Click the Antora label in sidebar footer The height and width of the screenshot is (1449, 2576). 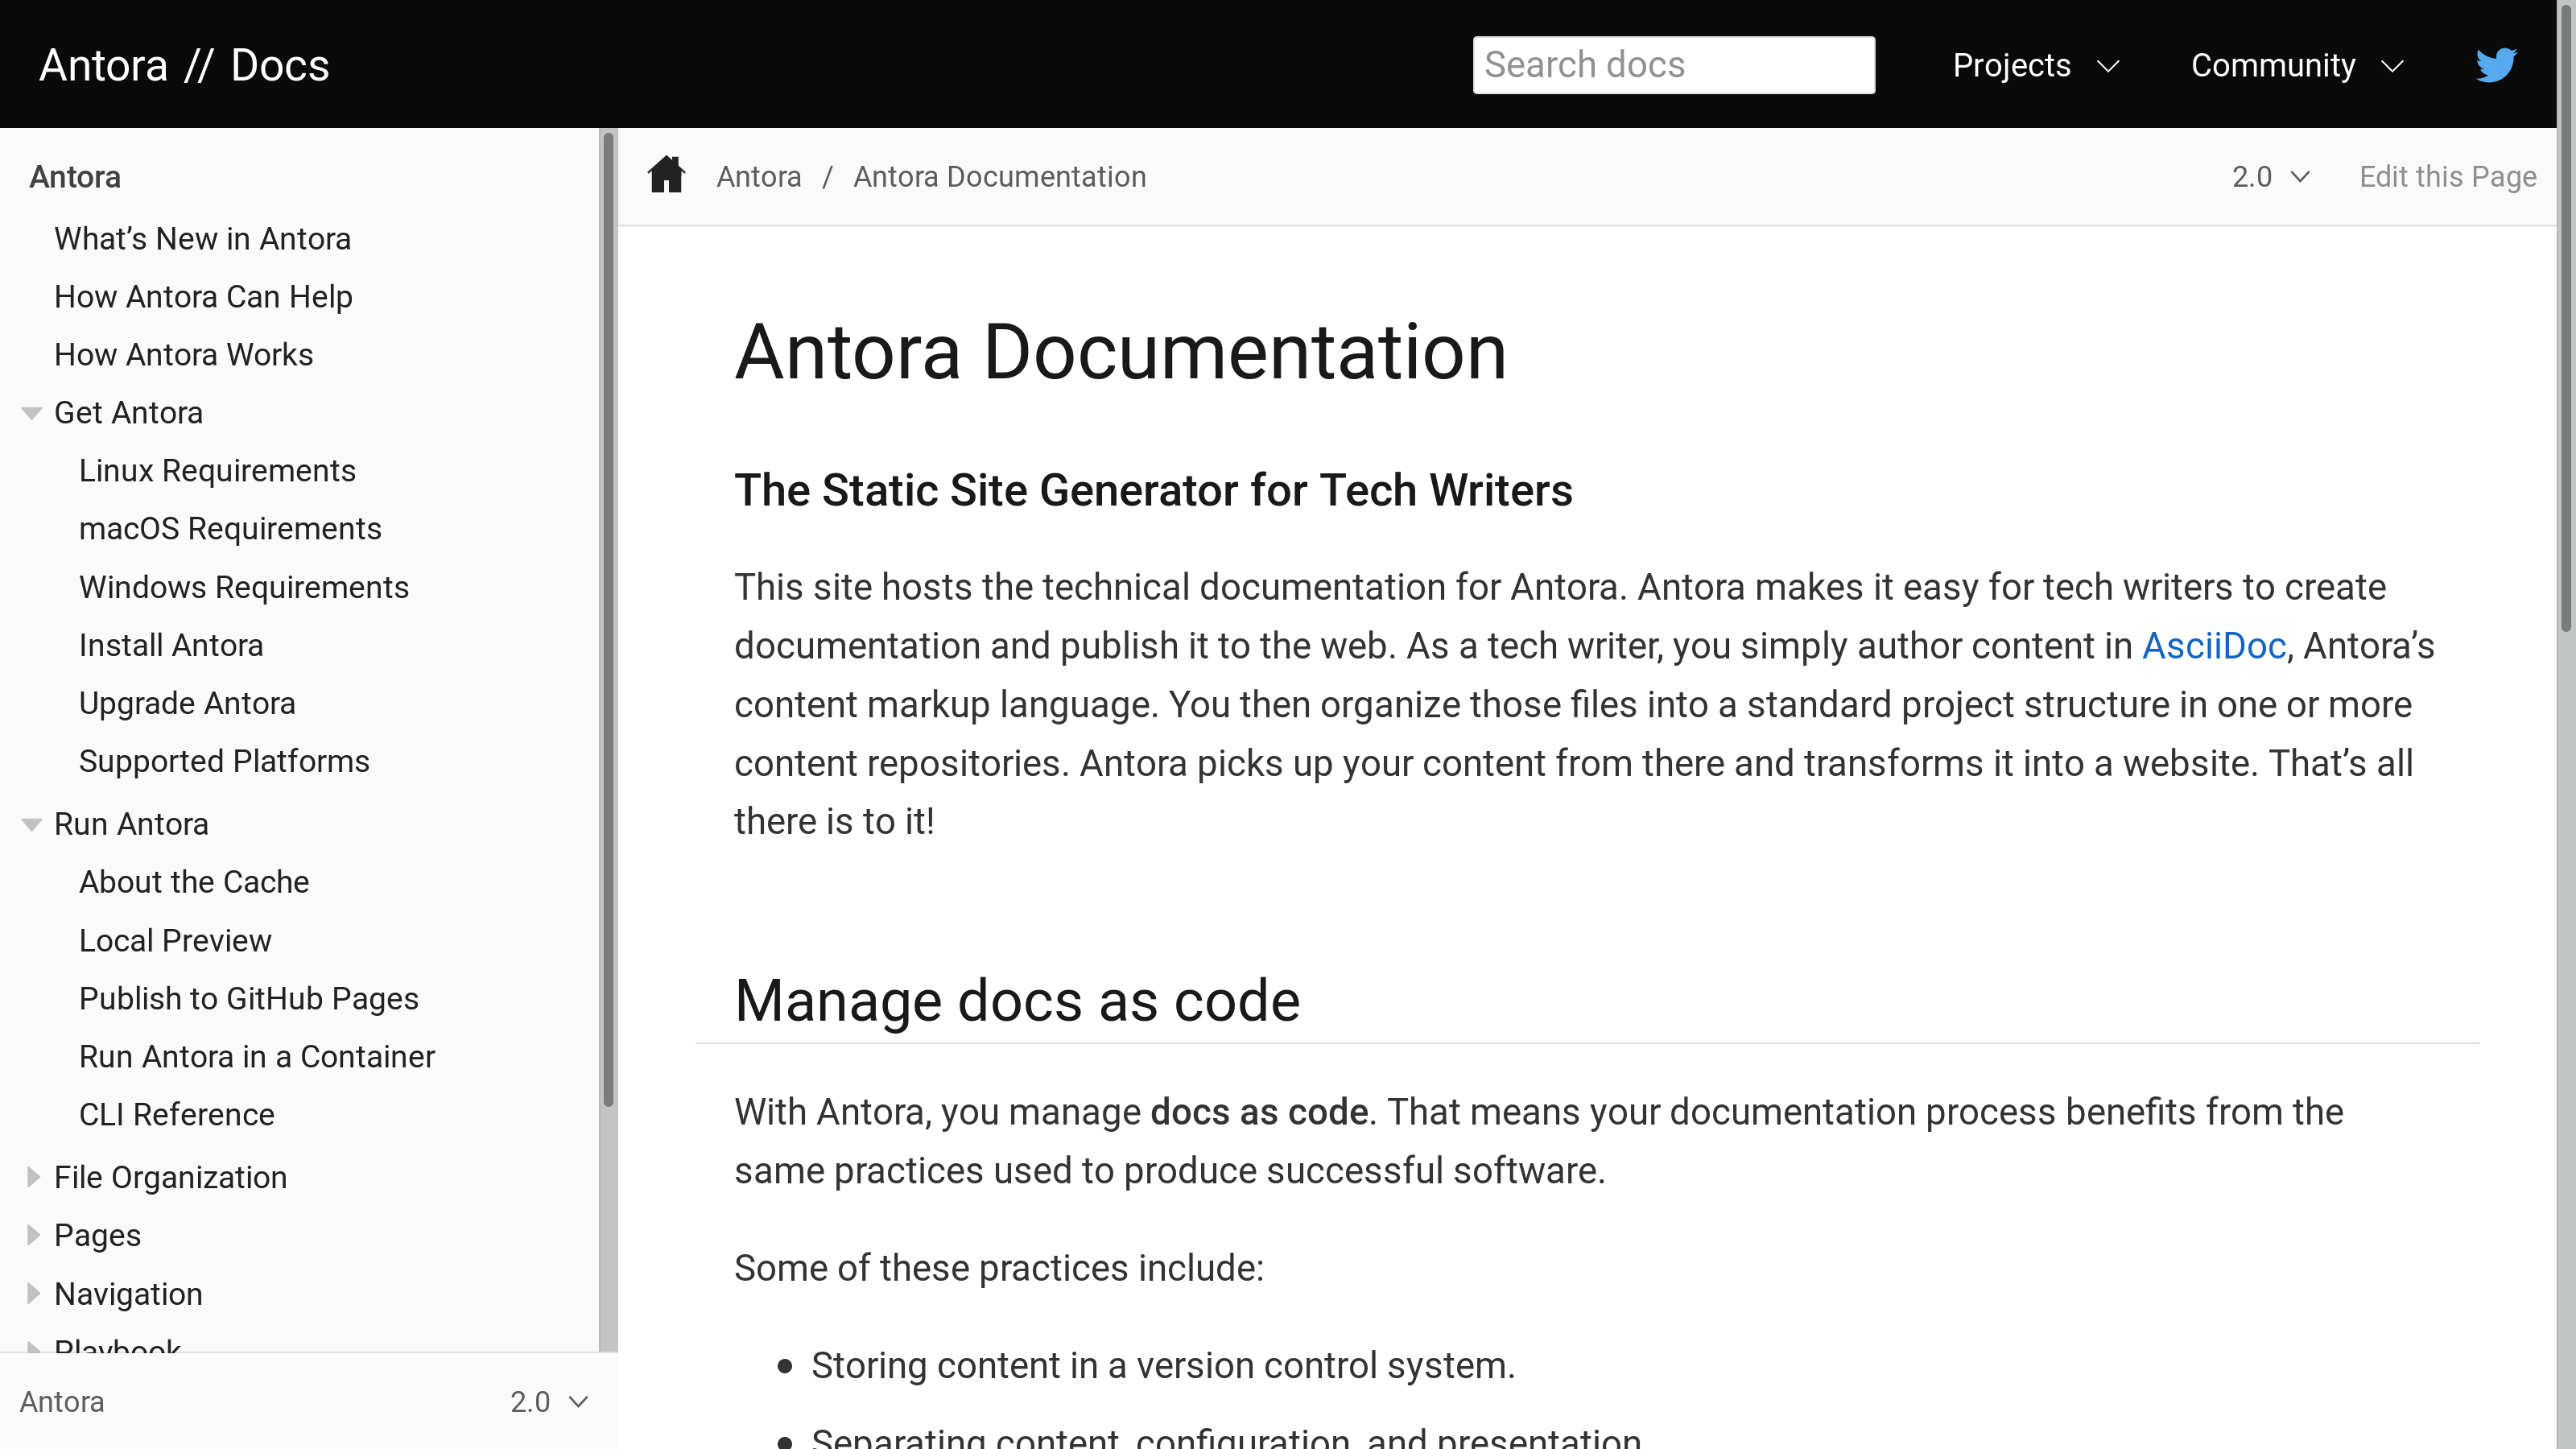62,1402
